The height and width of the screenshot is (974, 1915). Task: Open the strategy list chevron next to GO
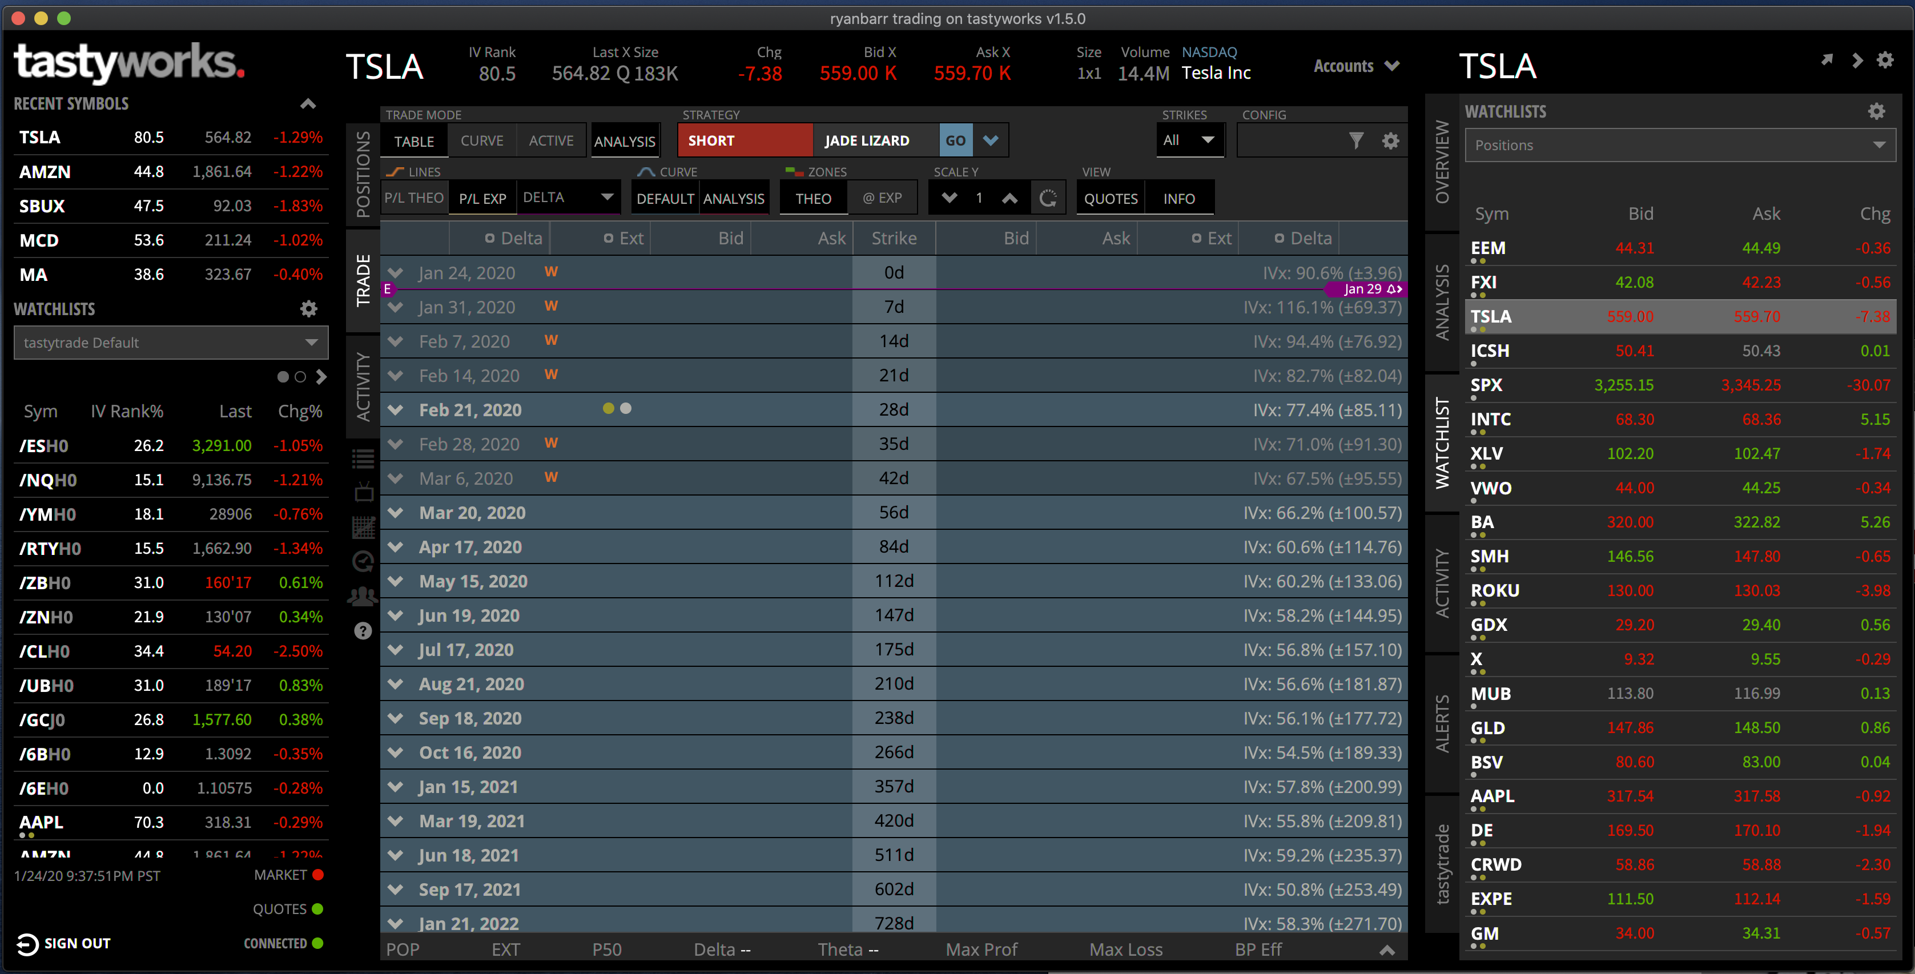[990, 140]
